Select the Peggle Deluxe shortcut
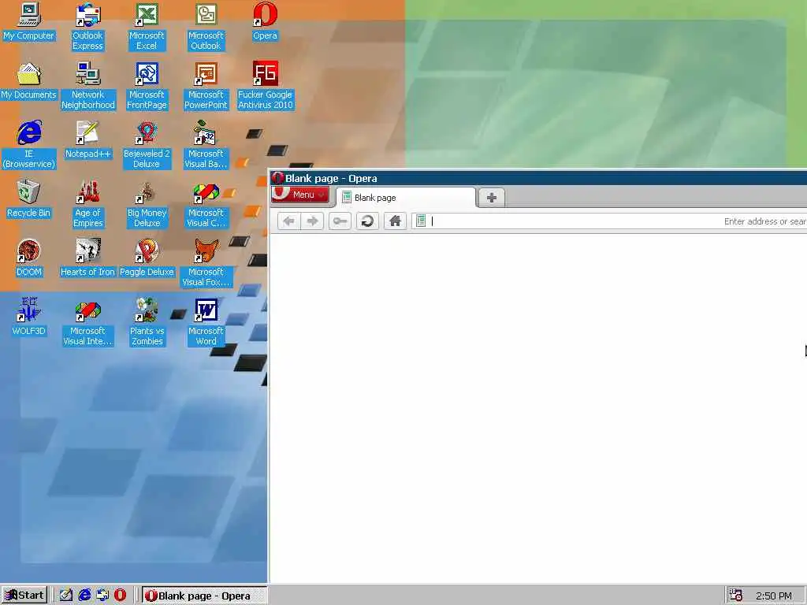This screenshot has height=605, width=807. click(147, 258)
